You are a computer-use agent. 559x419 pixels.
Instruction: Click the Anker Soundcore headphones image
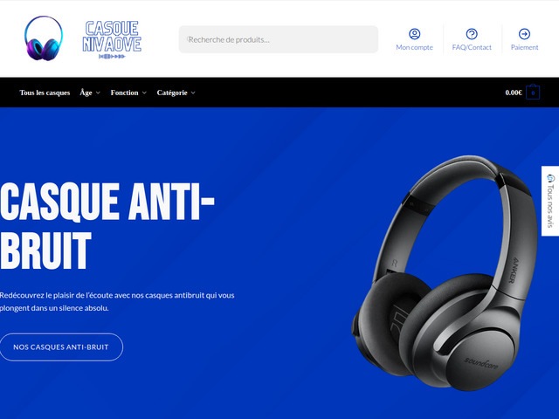point(445,273)
